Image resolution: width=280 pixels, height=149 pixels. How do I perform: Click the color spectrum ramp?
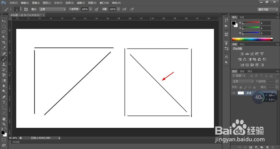point(252,39)
